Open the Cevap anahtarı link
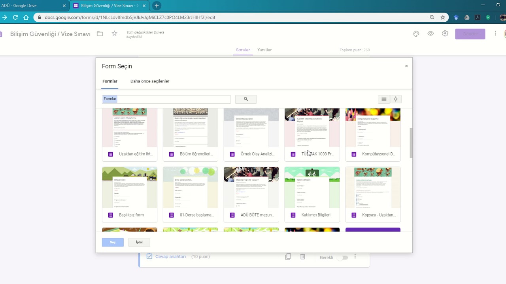Image resolution: width=506 pixels, height=284 pixels. [x=170, y=257]
